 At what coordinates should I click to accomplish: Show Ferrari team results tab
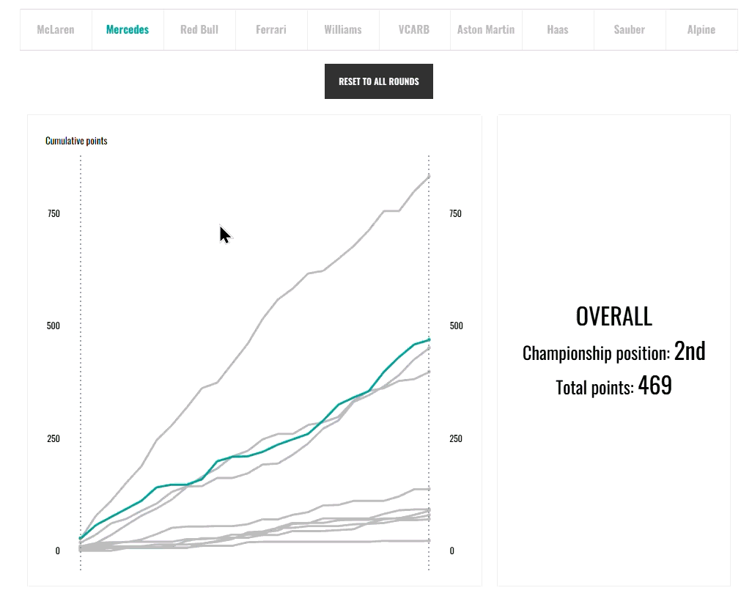pos(271,30)
